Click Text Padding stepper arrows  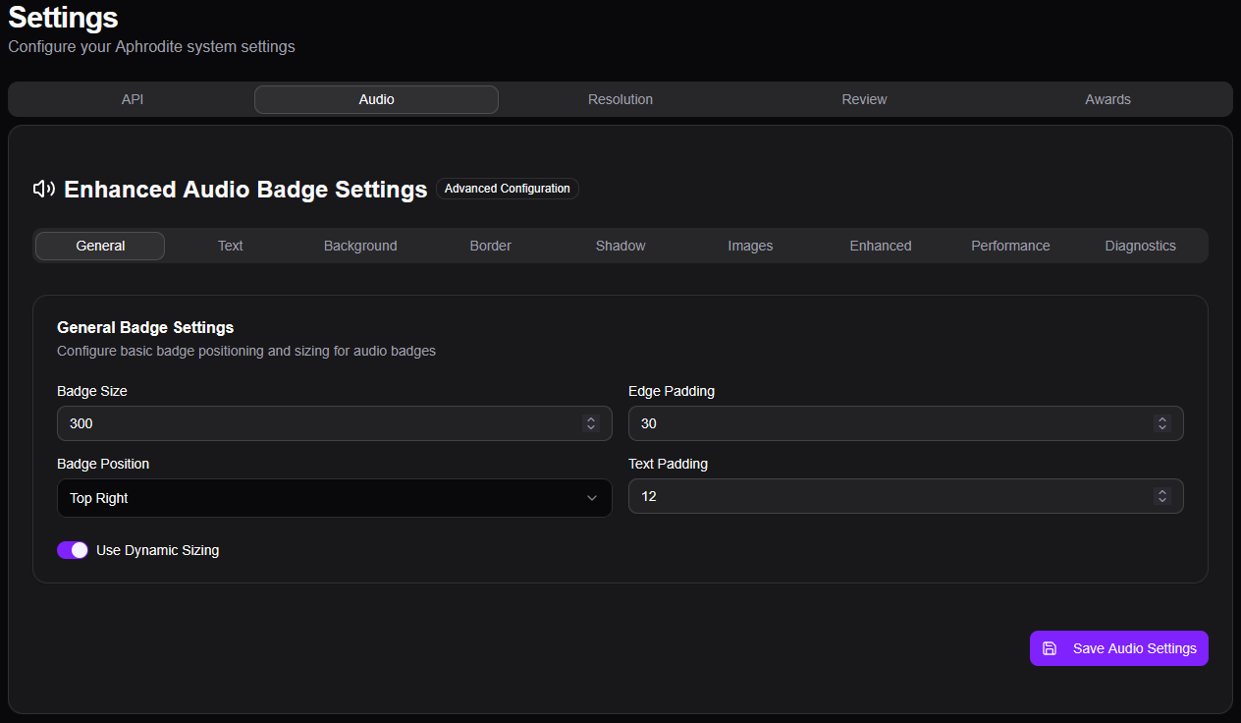click(1162, 496)
